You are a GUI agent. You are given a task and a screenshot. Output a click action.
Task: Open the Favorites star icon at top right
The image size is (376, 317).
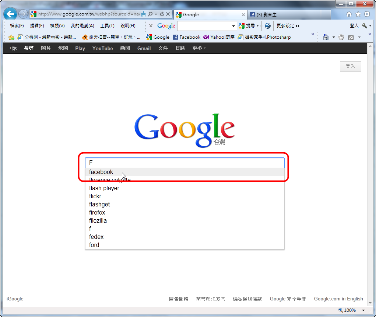coord(358,14)
